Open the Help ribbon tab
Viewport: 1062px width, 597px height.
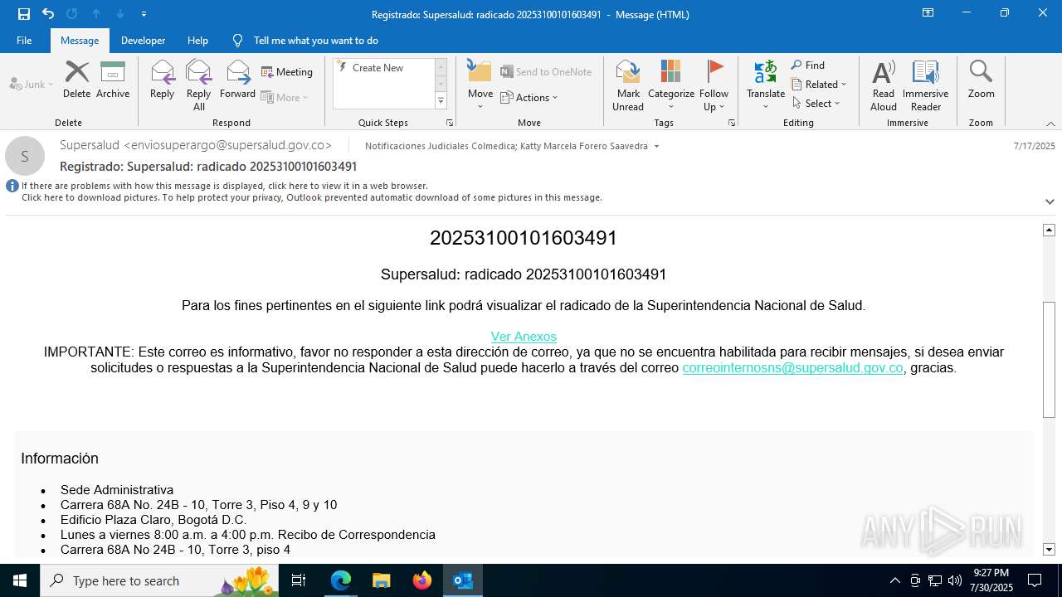(x=197, y=41)
